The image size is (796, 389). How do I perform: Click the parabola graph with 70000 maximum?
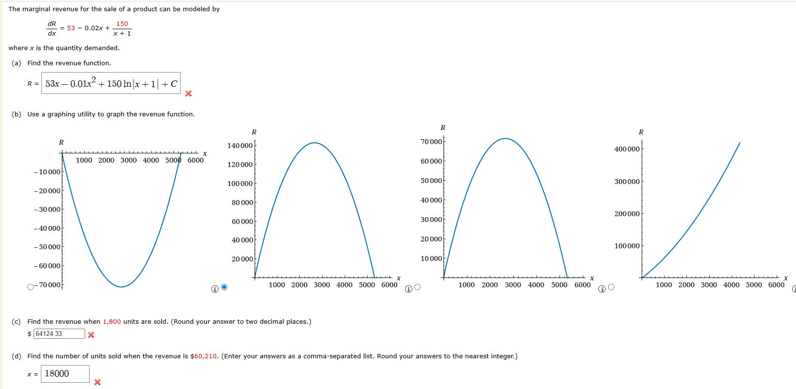(506, 207)
